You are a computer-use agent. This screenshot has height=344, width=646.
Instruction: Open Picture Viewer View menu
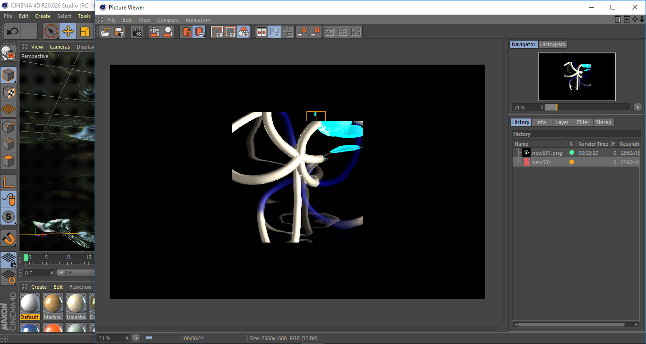point(144,20)
